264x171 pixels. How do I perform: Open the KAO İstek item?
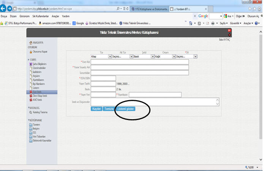[31, 99]
